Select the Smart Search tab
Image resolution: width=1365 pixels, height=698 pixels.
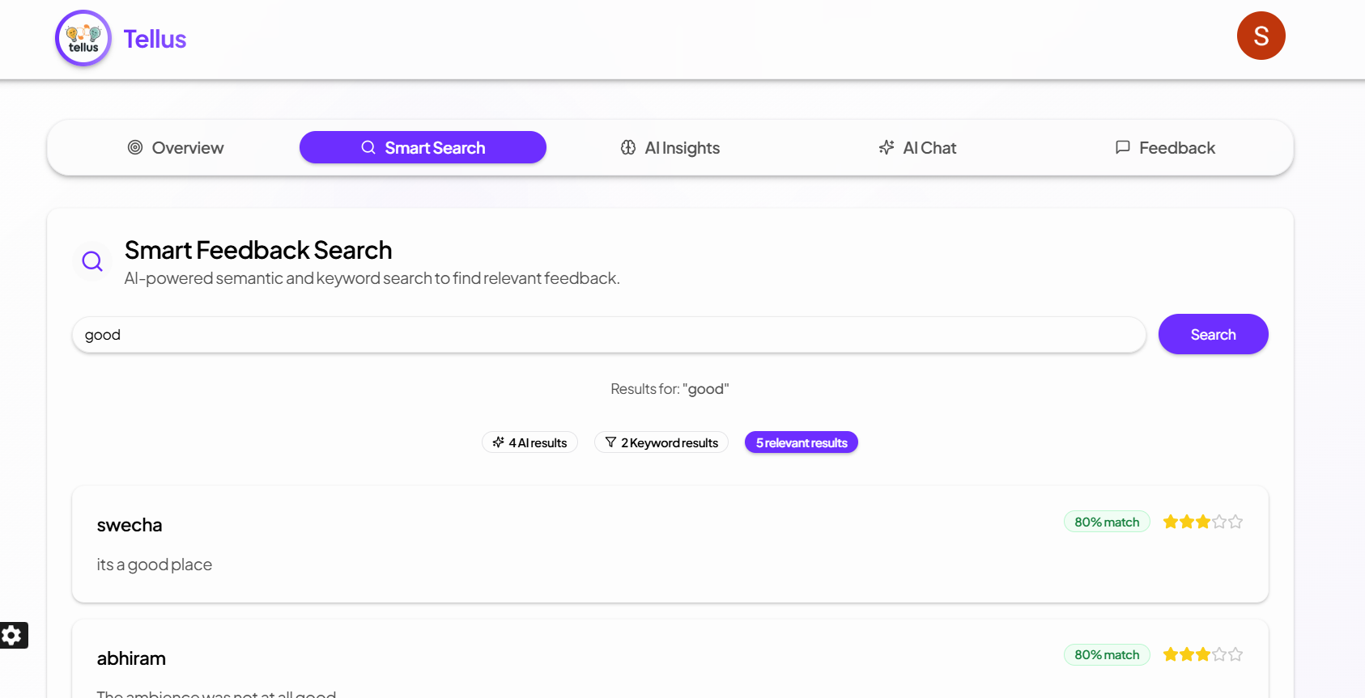(423, 148)
